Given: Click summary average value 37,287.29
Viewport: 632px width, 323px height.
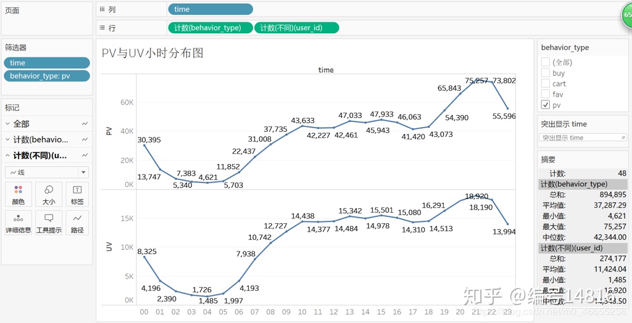Looking at the screenshot, I should point(609,205).
